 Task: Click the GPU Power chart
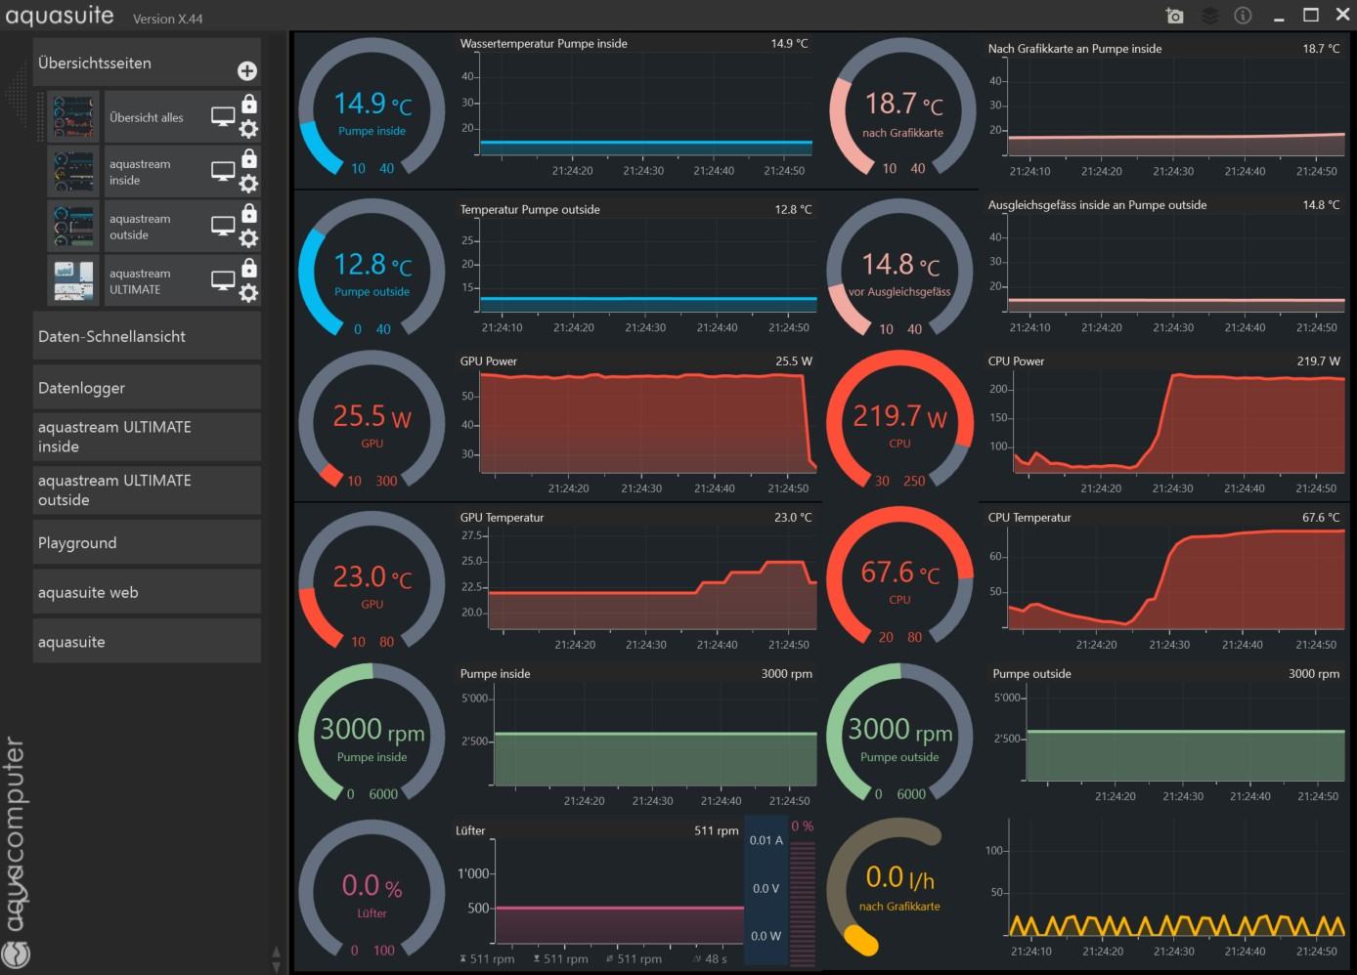(637, 425)
